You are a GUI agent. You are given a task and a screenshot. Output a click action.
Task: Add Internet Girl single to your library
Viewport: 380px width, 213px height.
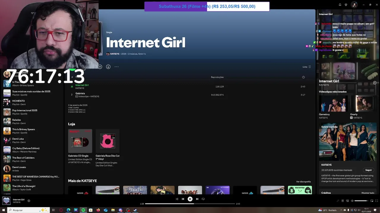pyautogui.click(x=100, y=67)
